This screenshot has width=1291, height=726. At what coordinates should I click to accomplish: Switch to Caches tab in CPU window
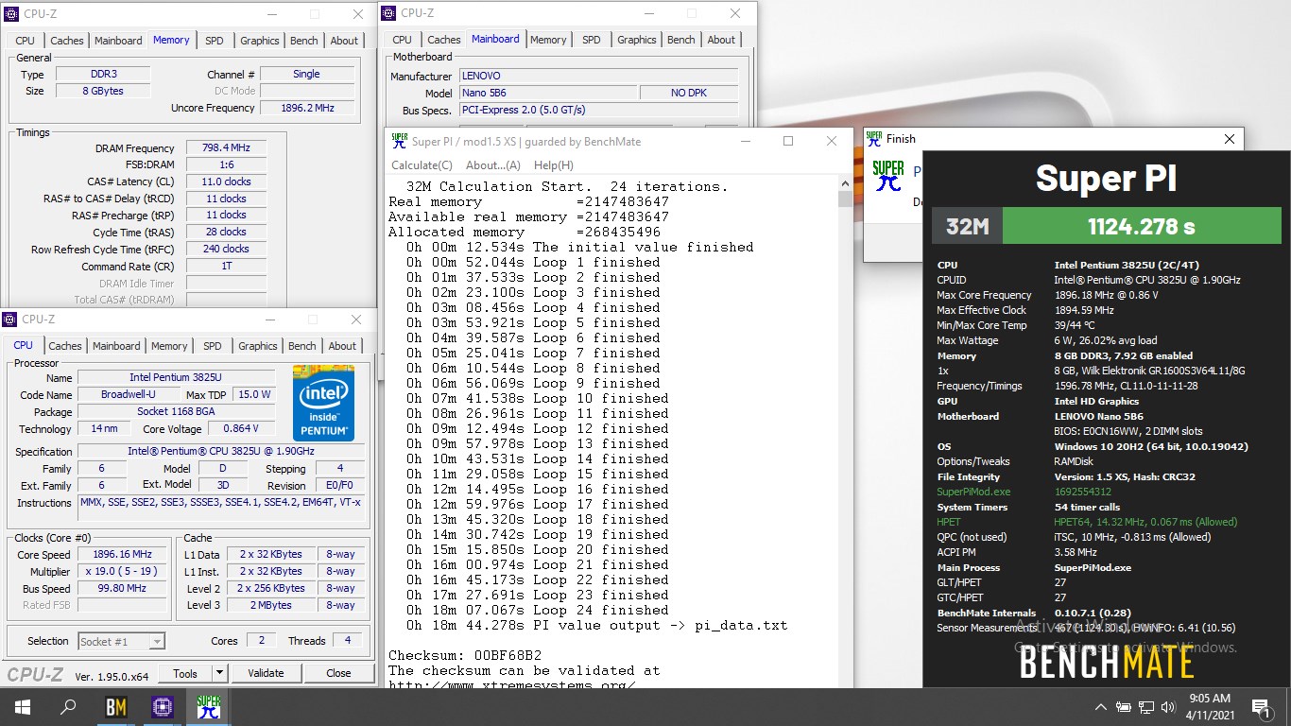(x=65, y=346)
